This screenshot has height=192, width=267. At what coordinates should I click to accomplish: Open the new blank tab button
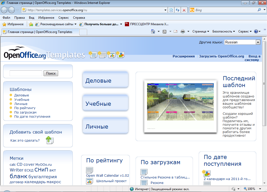83,32
